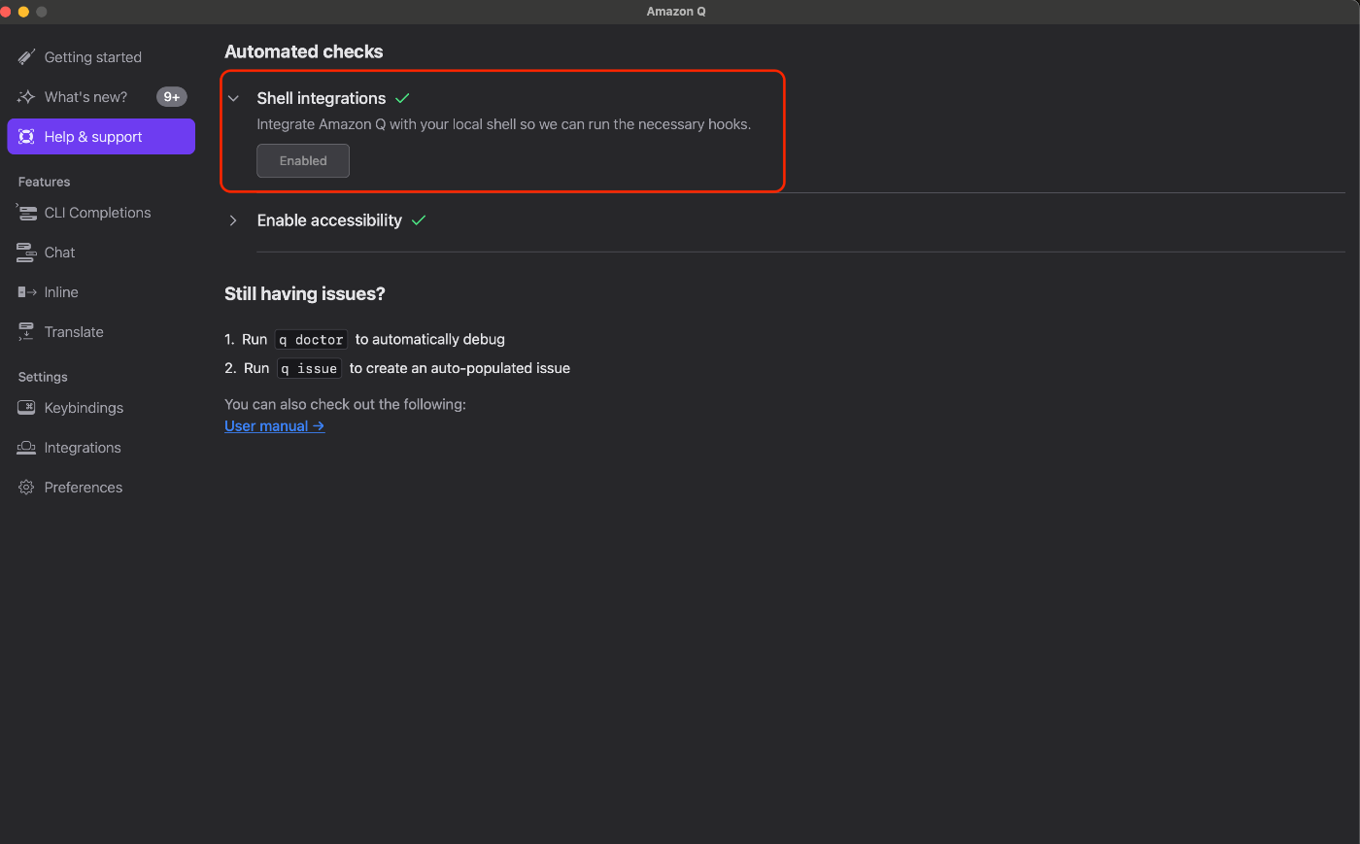Click the 'Integrate Amazon Q with your local shell' description

tap(503, 124)
